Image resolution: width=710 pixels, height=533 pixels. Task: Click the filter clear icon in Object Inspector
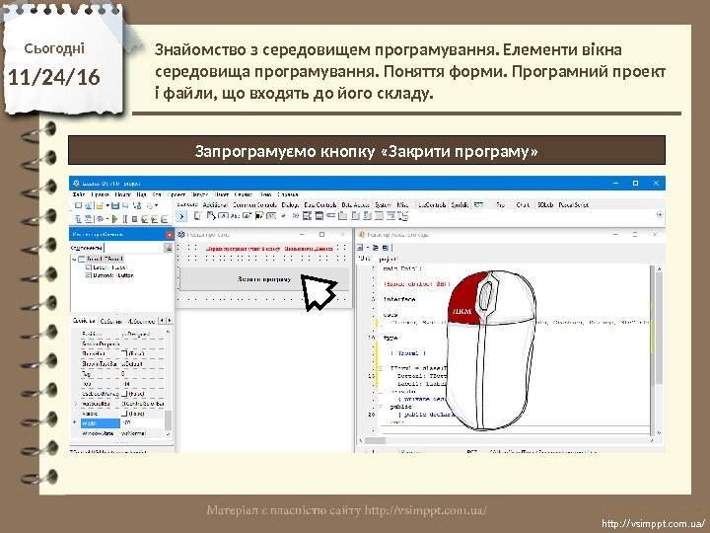(168, 248)
